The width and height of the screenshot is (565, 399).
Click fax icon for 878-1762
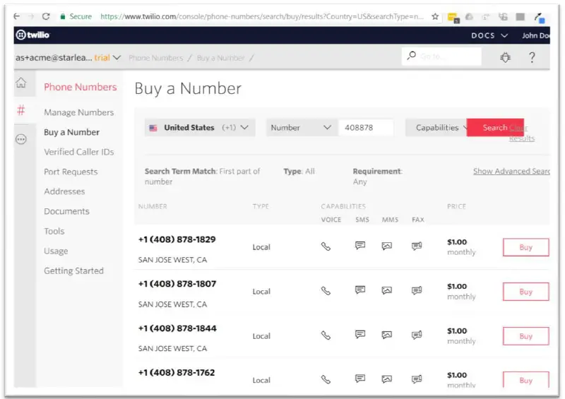tap(417, 379)
